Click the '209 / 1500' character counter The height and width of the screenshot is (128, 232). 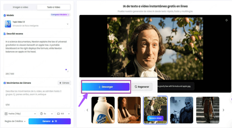[10, 74]
